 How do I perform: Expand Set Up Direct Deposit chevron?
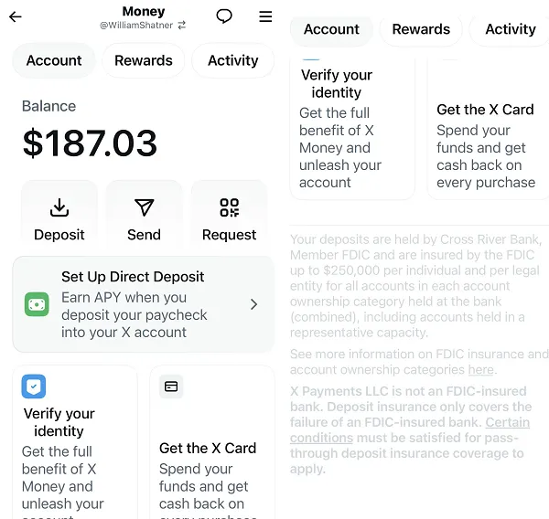pyautogui.click(x=253, y=304)
